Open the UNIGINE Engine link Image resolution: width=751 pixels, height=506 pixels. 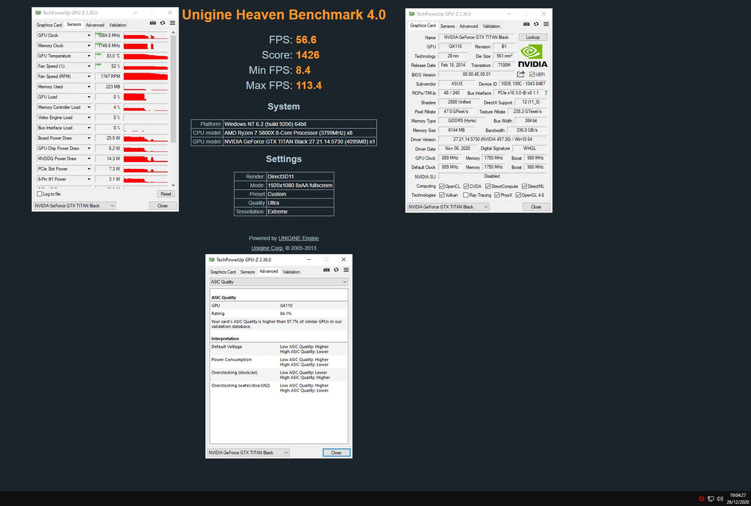tap(298, 238)
